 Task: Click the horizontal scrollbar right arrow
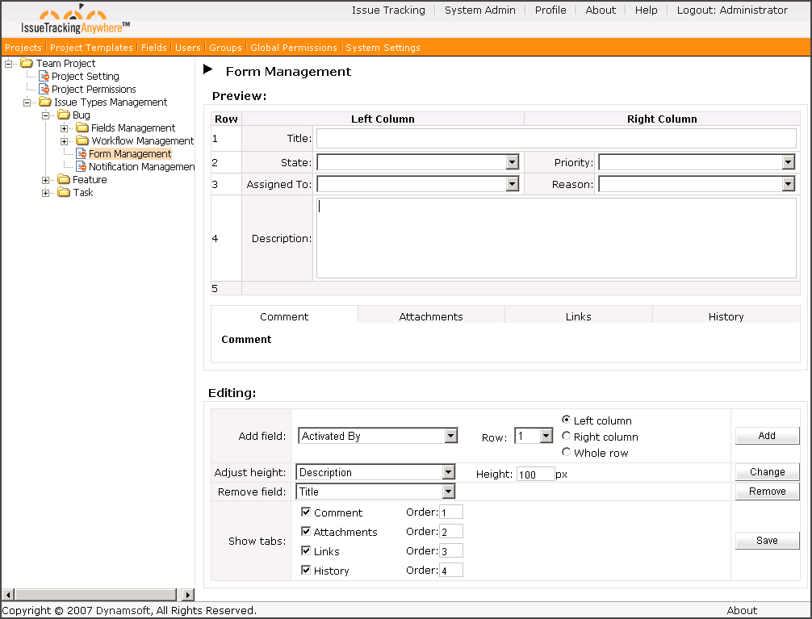click(188, 595)
